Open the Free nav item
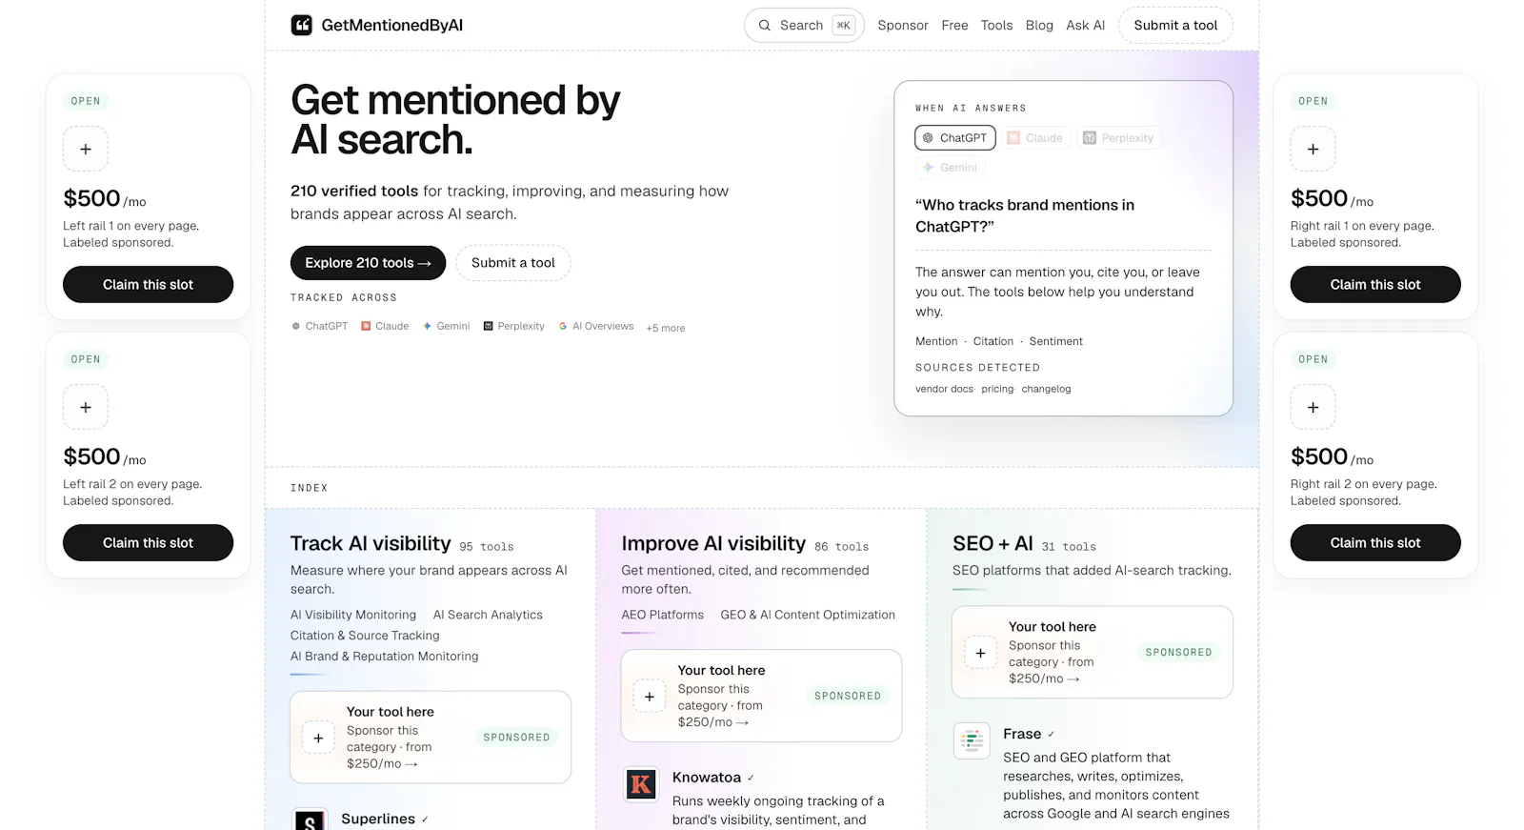1524x830 pixels. click(954, 26)
